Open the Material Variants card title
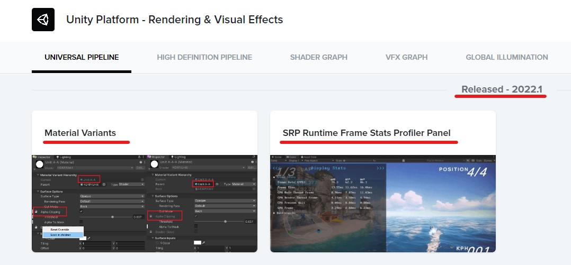 point(80,133)
